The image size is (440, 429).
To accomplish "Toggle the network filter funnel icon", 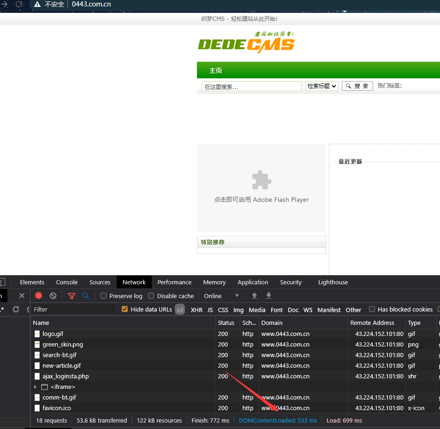I will (x=71, y=296).
